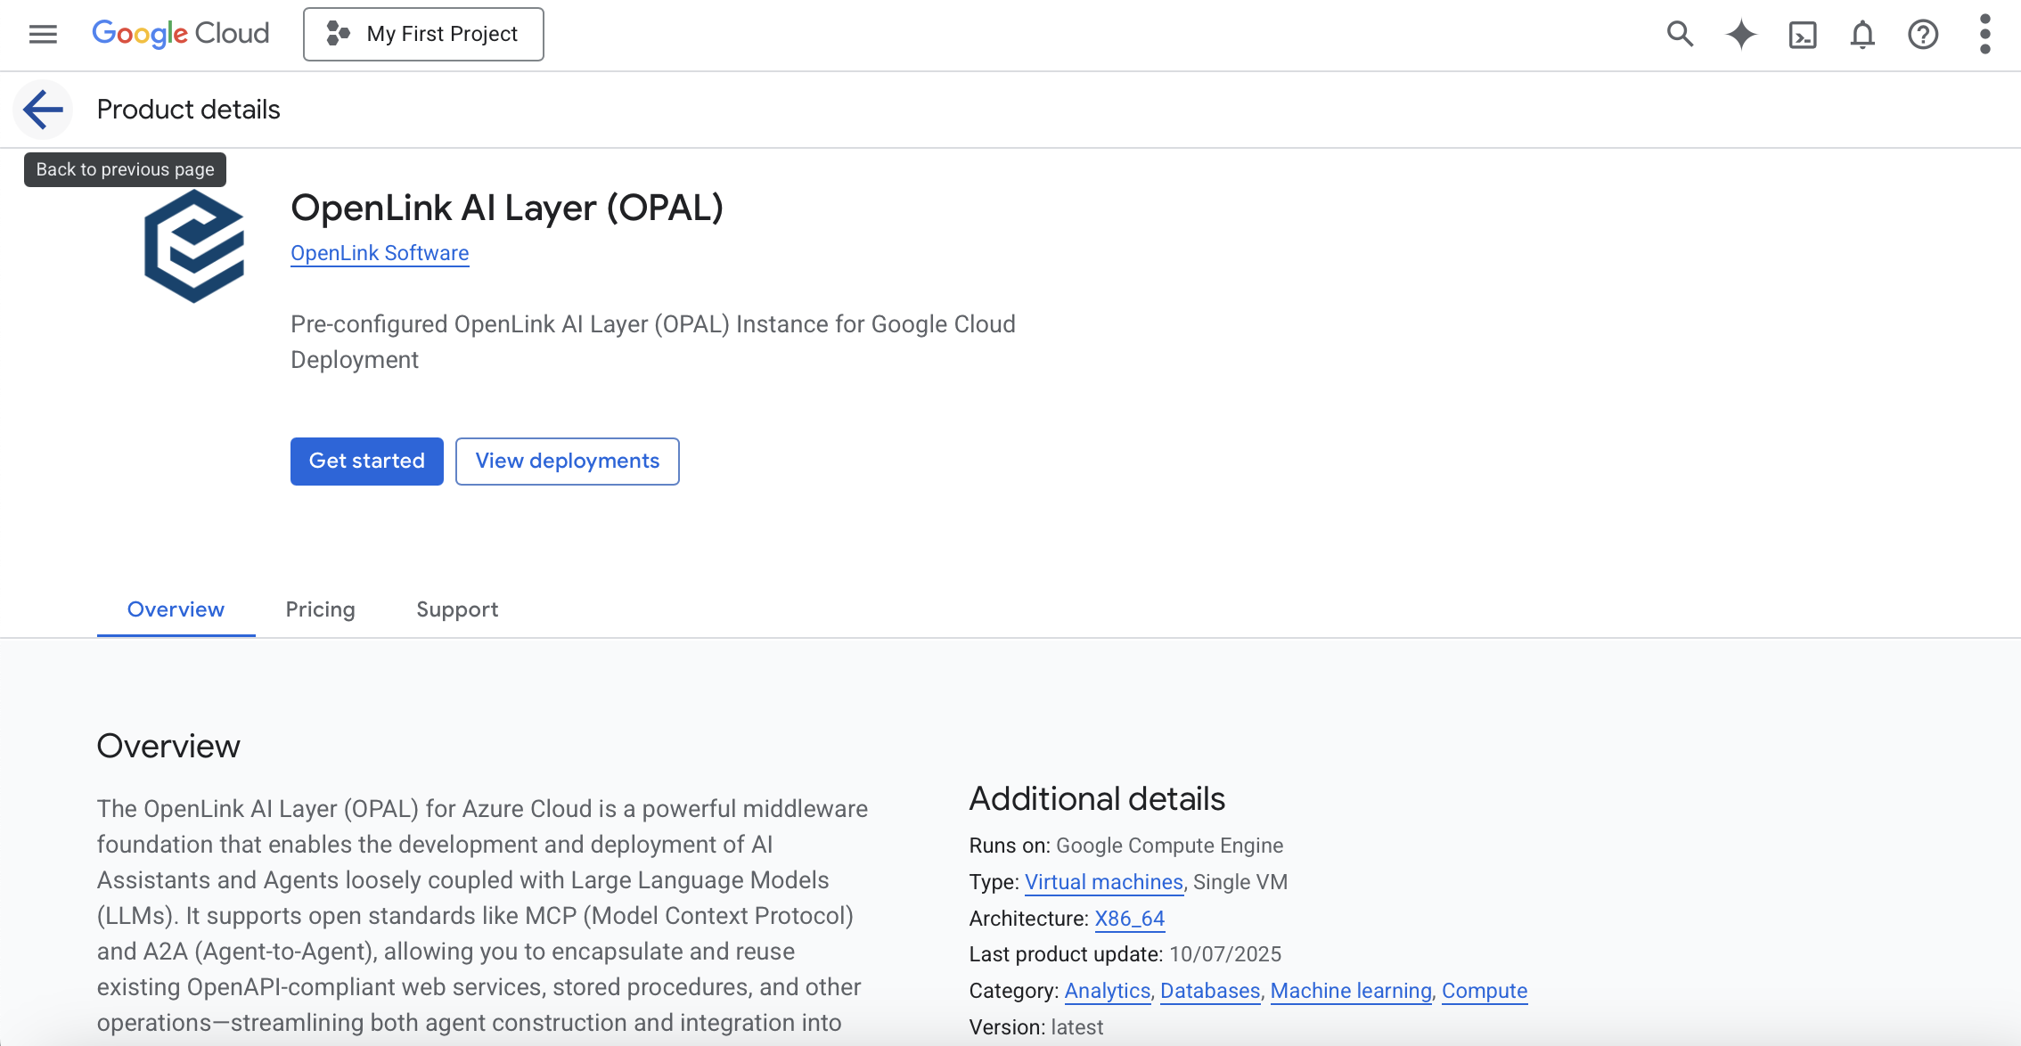The height and width of the screenshot is (1046, 2021).
Task: Open the Compute category link
Action: (x=1485, y=991)
